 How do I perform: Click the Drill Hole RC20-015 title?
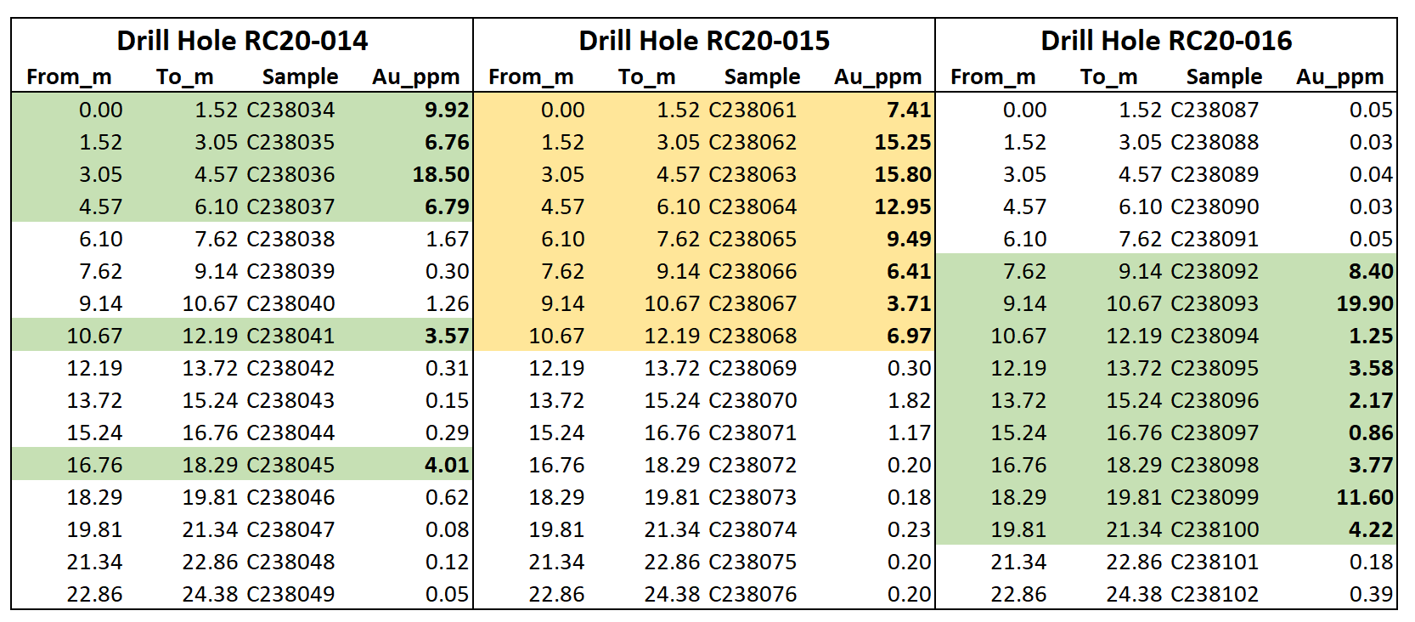704,41
